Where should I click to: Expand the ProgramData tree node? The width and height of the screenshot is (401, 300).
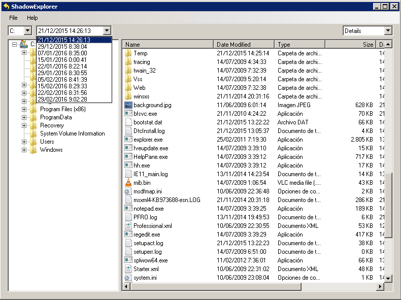[24, 117]
